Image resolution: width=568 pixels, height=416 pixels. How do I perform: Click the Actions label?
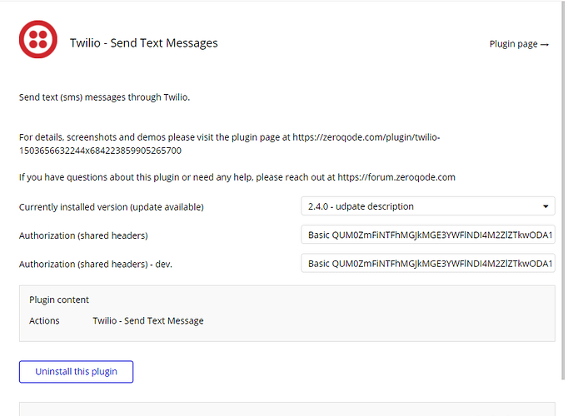(x=44, y=321)
